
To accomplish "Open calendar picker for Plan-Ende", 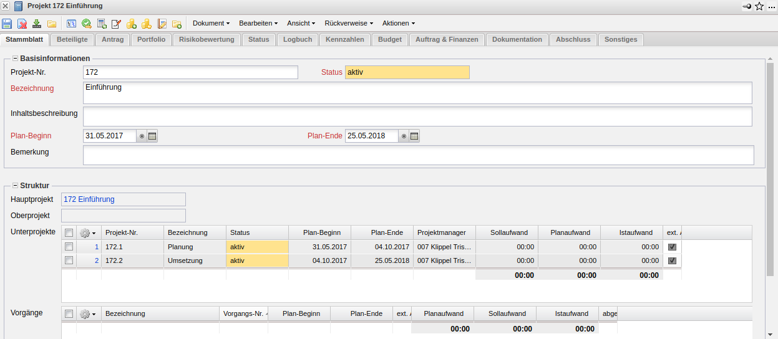I will click(414, 136).
